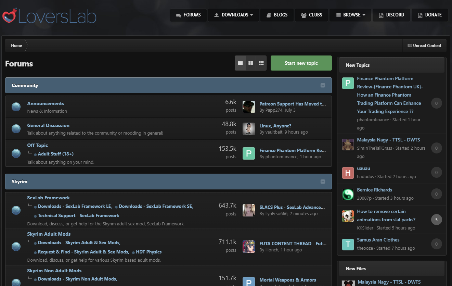Click the reply count badge beside uauau
Image resolution: width=452 pixels, height=286 pixels.
(x=436, y=173)
